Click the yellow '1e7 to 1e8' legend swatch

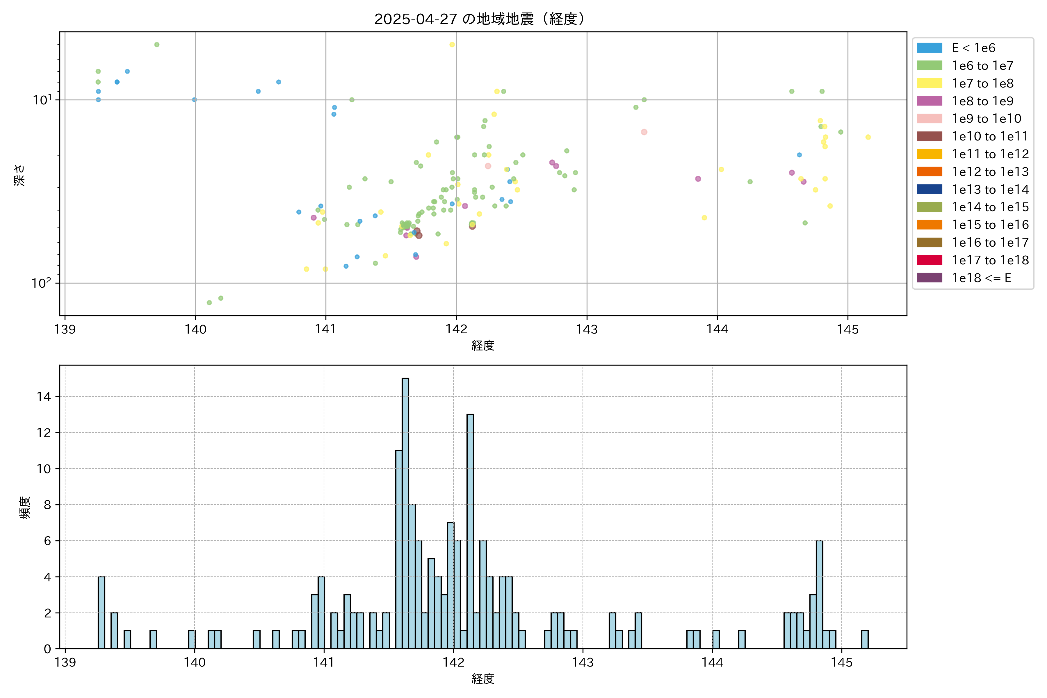tap(930, 83)
